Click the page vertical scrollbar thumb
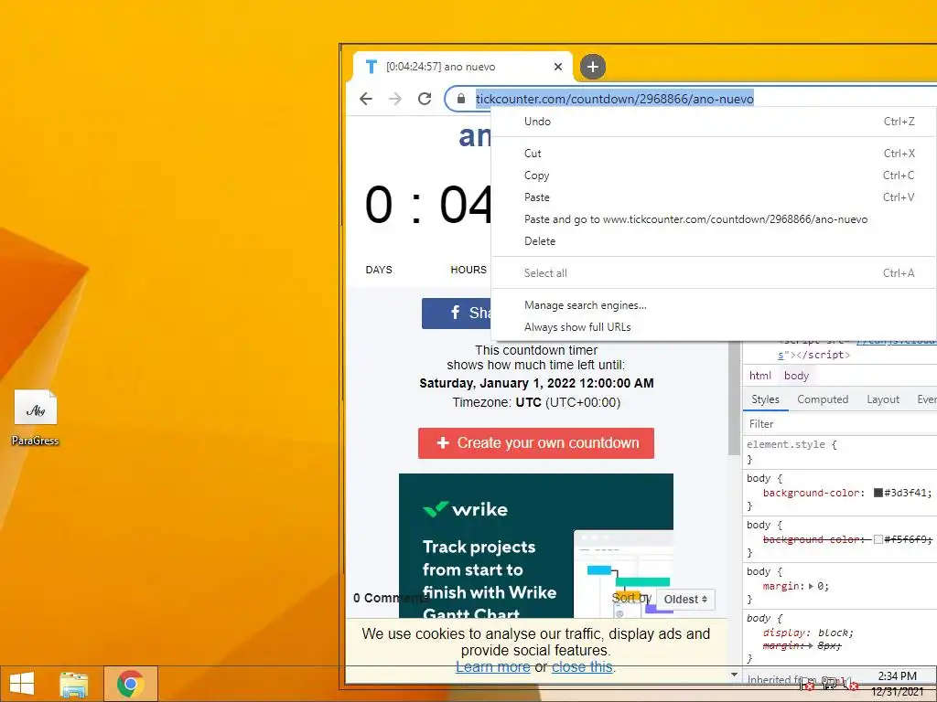Viewport: 937px width, 702px height. point(734,399)
